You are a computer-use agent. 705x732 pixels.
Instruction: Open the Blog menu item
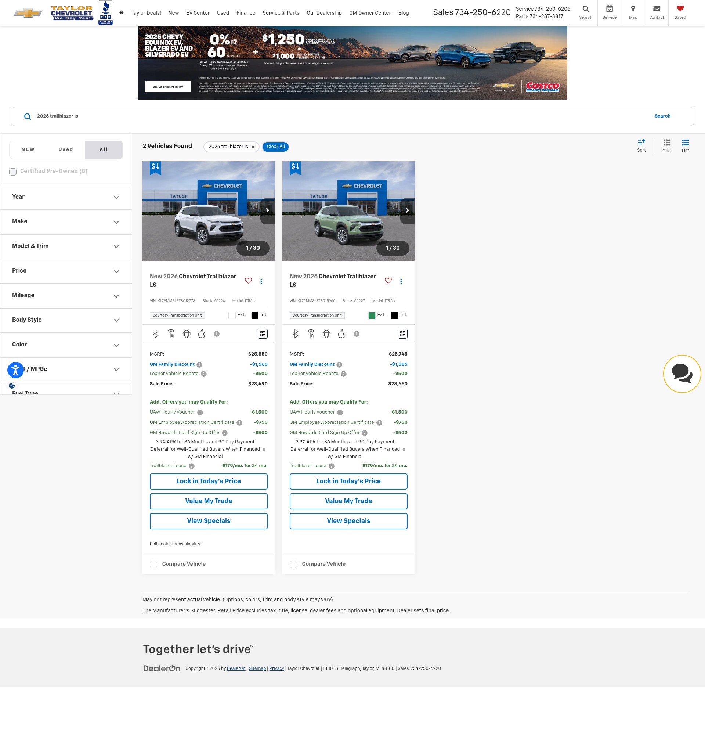[403, 13]
